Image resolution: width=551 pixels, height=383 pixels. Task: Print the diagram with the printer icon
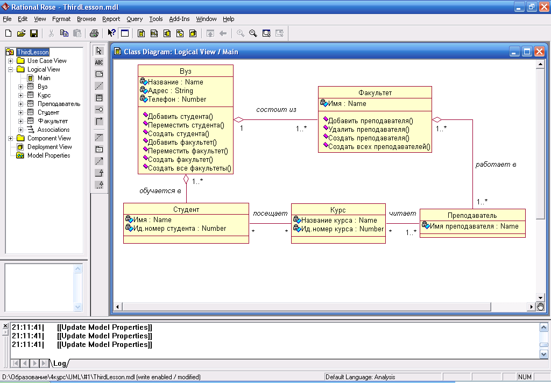coord(94,33)
